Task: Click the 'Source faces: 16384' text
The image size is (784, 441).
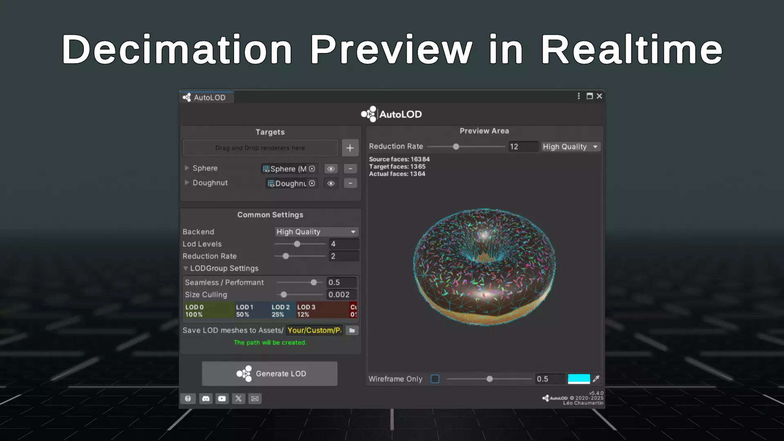Action: [x=399, y=159]
